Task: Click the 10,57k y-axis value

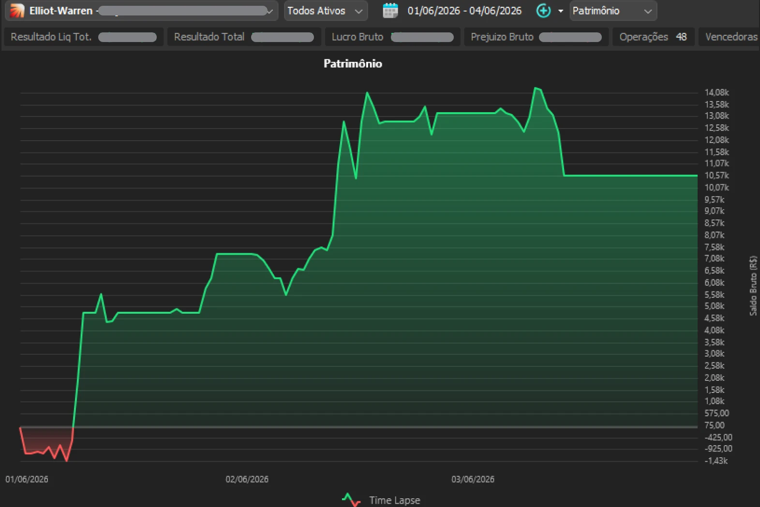Action: point(716,175)
